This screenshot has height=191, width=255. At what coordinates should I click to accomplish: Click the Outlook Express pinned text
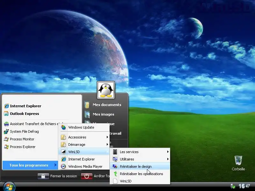coord(25,114)
